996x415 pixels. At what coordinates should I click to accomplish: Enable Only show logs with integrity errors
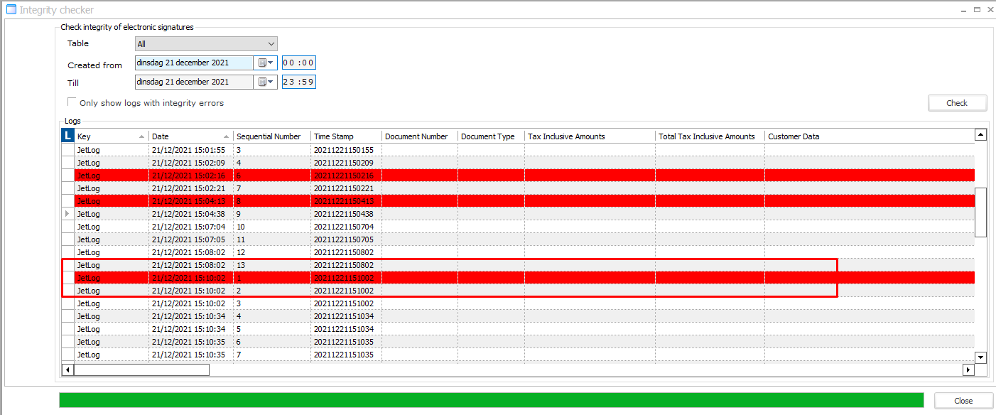[x=72, y=102]
